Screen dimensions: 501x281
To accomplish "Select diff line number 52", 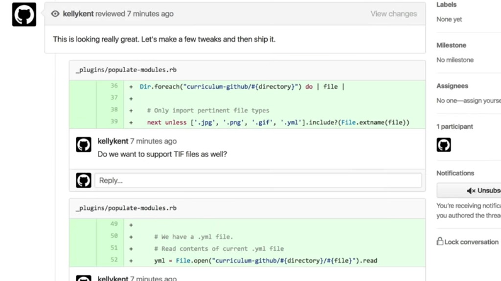I will [114, 260].
